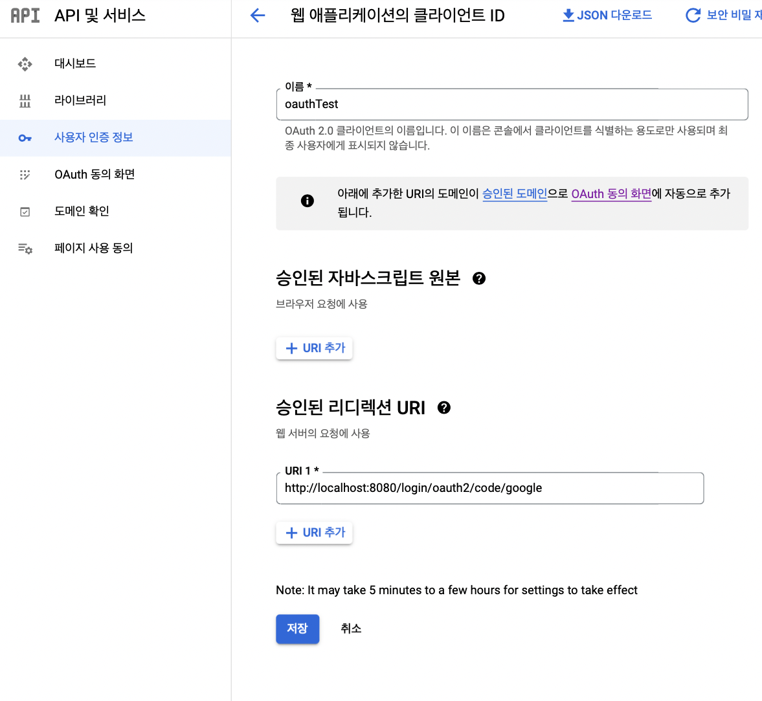The height and width of the screenshot is (701, 762).
Task: Open help for 승인된 리디렉션 URI
Action: point(443,408)
